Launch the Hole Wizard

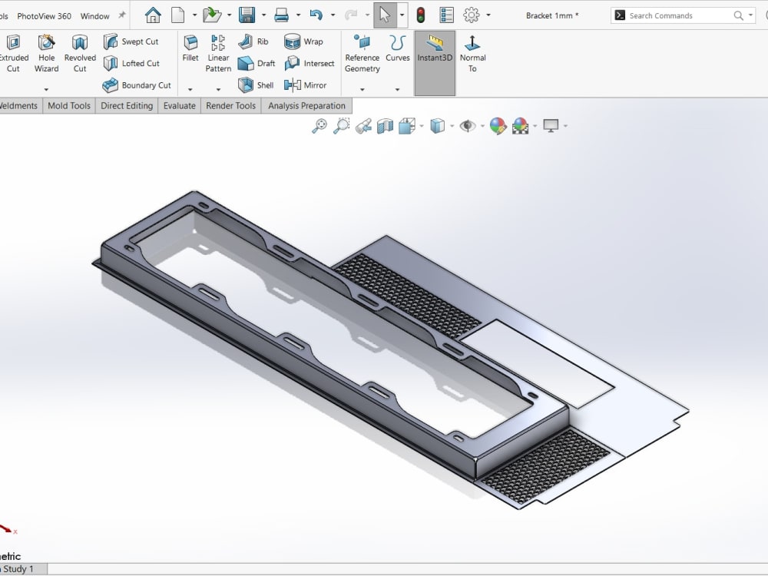coord(47,54)
